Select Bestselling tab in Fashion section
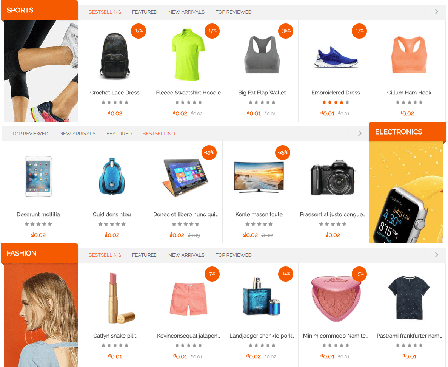 pos(105,255)
